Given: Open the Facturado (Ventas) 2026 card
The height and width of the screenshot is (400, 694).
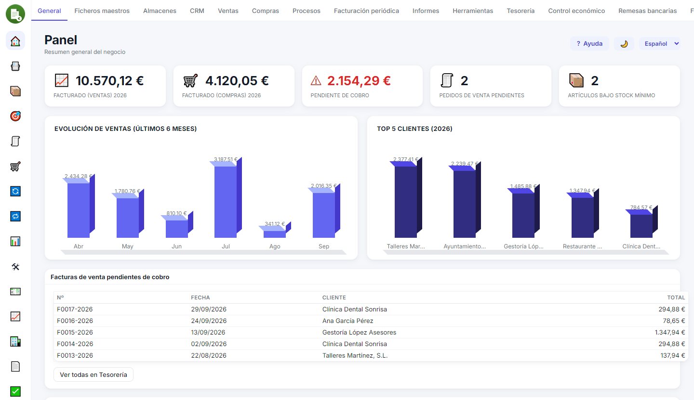Looking at the screenshot, I should 105,86.
